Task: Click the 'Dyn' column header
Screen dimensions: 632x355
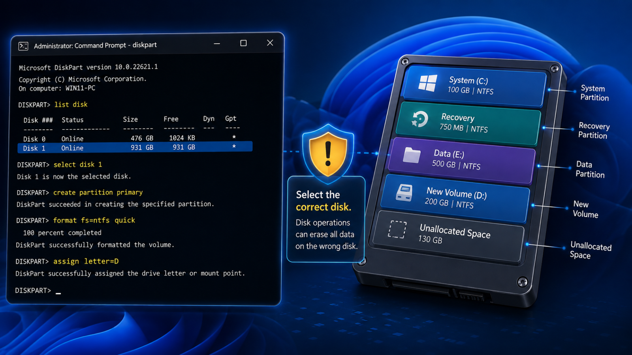Action: tap(209, 119)
